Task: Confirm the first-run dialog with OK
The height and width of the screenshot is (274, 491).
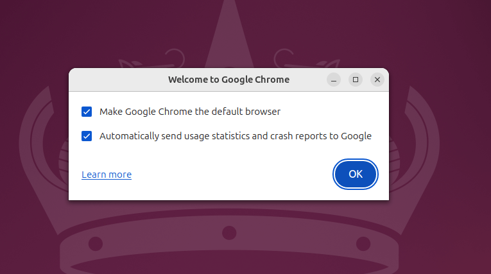Action: (356, 174)
